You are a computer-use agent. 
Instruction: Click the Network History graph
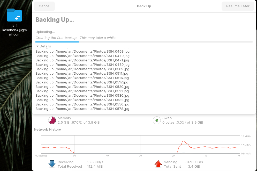(x=140, y=144)
